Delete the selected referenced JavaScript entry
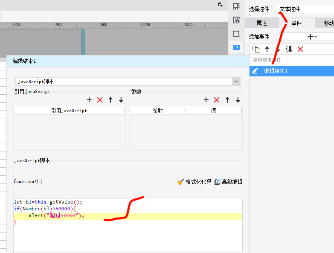Viewport: 334px width, 253px height. (x=100, y=100)
